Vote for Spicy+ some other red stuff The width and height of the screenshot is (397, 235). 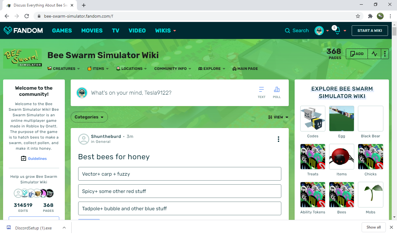click(x=180, y=191)
